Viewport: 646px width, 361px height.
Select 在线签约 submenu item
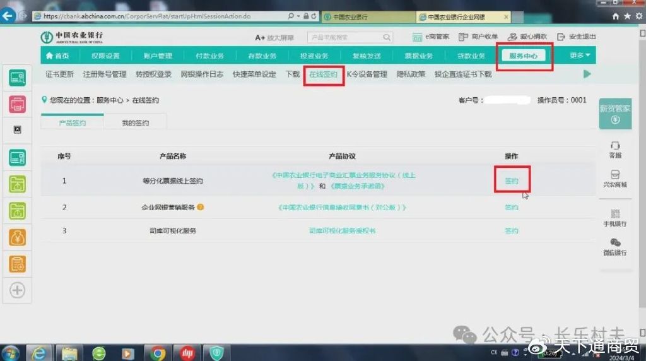tap(324, 74)
